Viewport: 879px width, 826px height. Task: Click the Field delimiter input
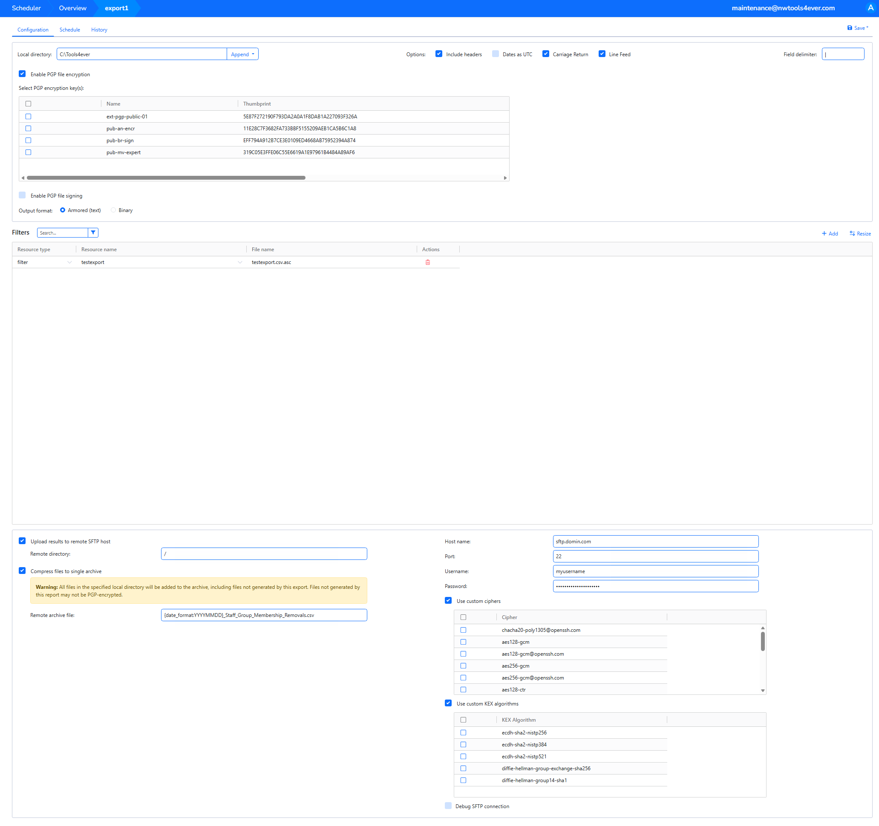tap(843, 54)
